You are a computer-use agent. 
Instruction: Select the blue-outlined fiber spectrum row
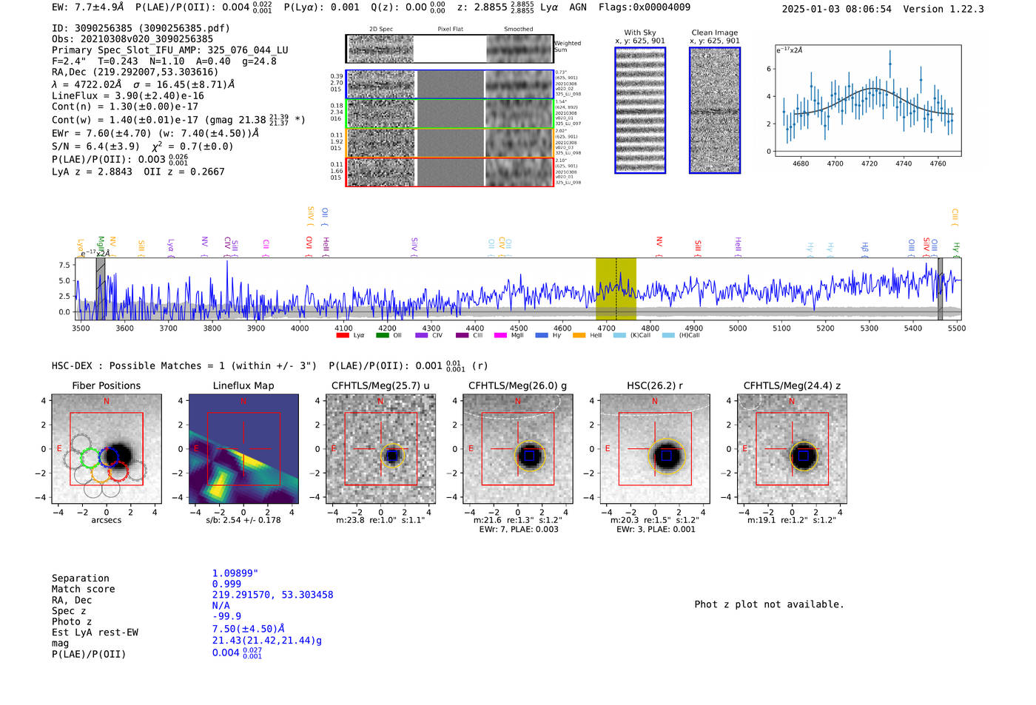[x=449, y=84]
